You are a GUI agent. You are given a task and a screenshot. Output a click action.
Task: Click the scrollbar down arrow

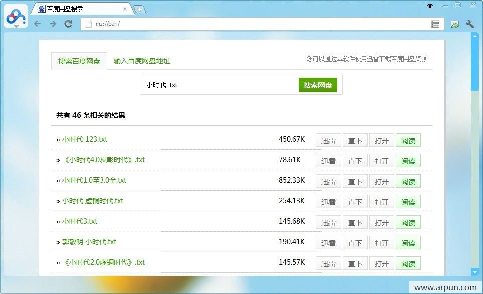point(474,272)
